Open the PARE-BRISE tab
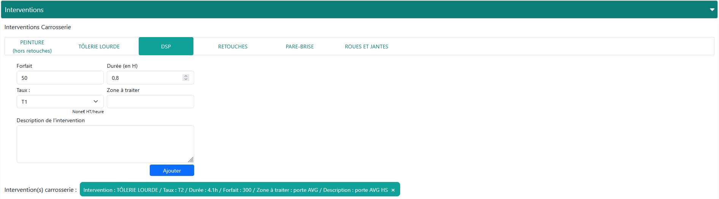719x199 pixels. 299,47
